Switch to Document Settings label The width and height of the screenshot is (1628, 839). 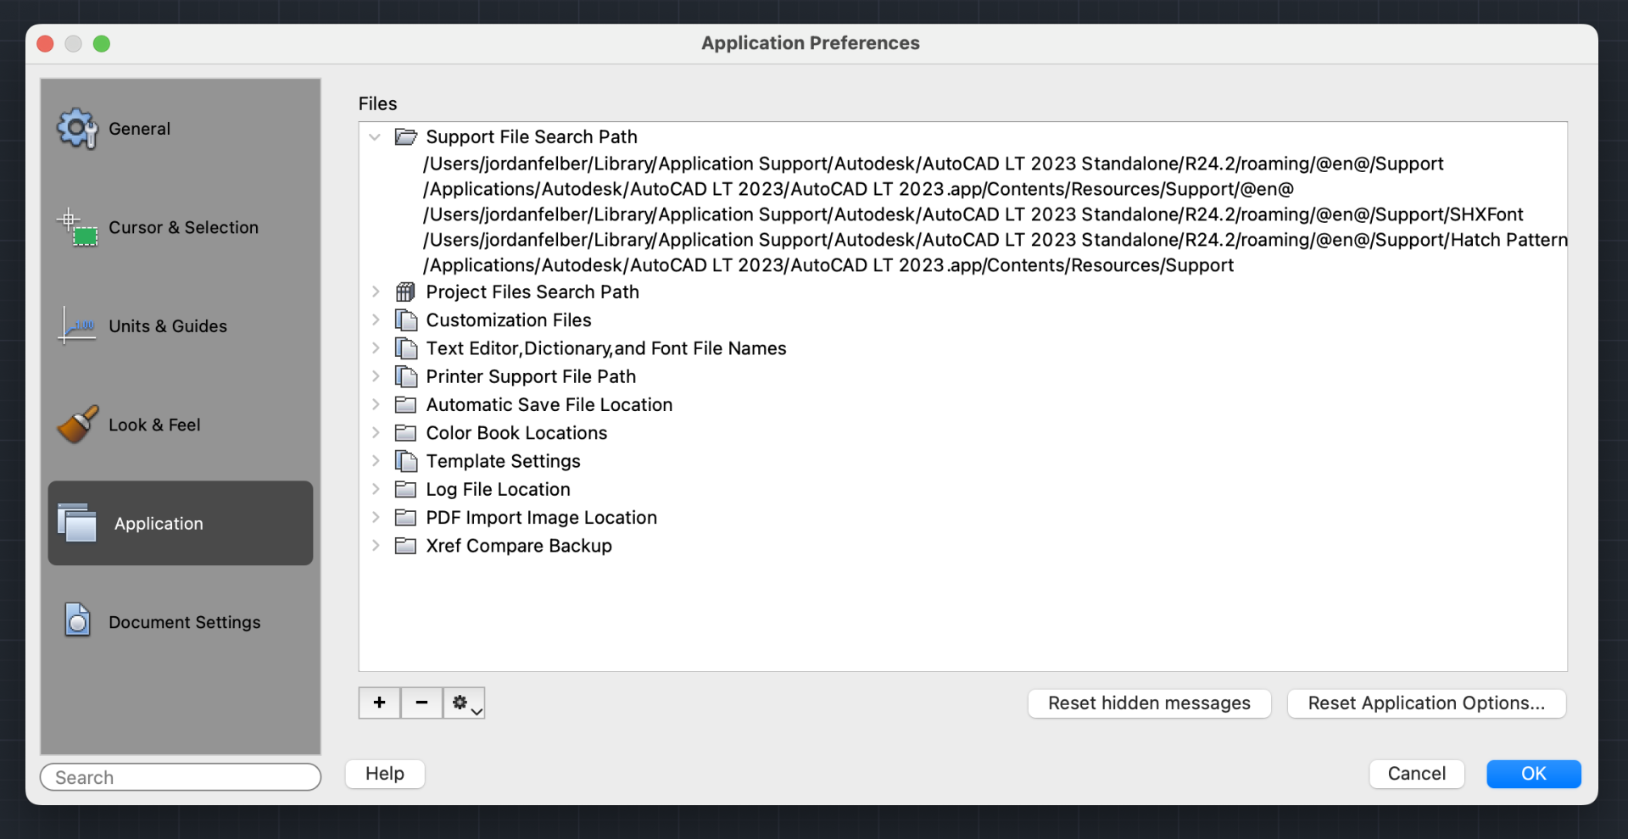pos(185,622)
